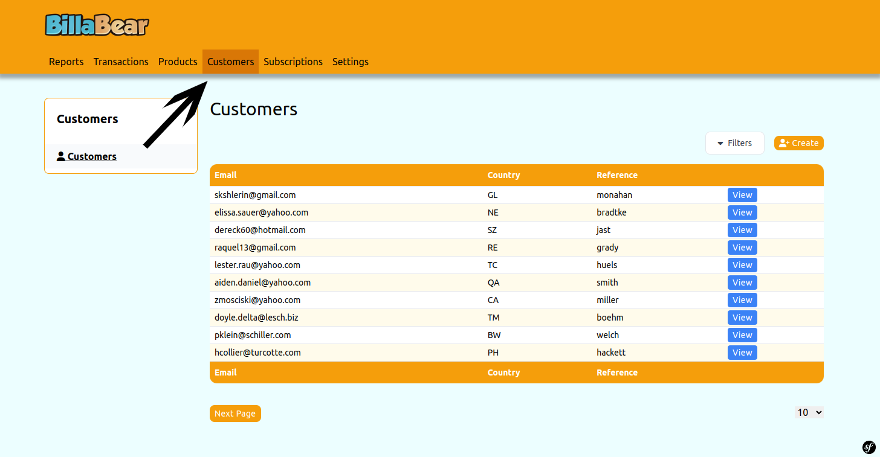Screen dimensions: 880x457
Task: Click the reference boehm
Action: coord(610,318)
